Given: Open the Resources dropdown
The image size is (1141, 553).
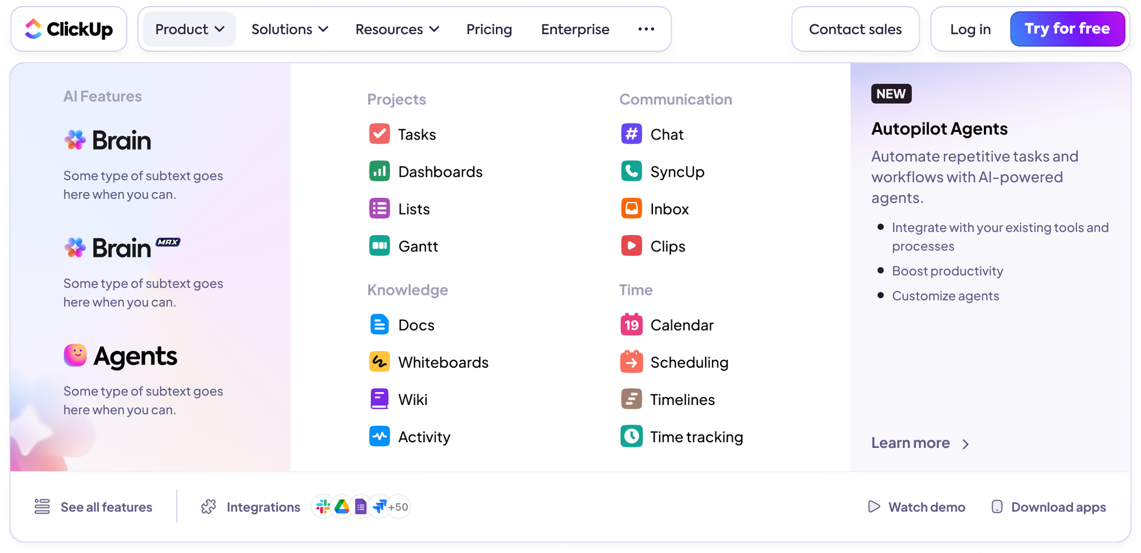Looking at the screenshot, I should click(x=397, y=29).
